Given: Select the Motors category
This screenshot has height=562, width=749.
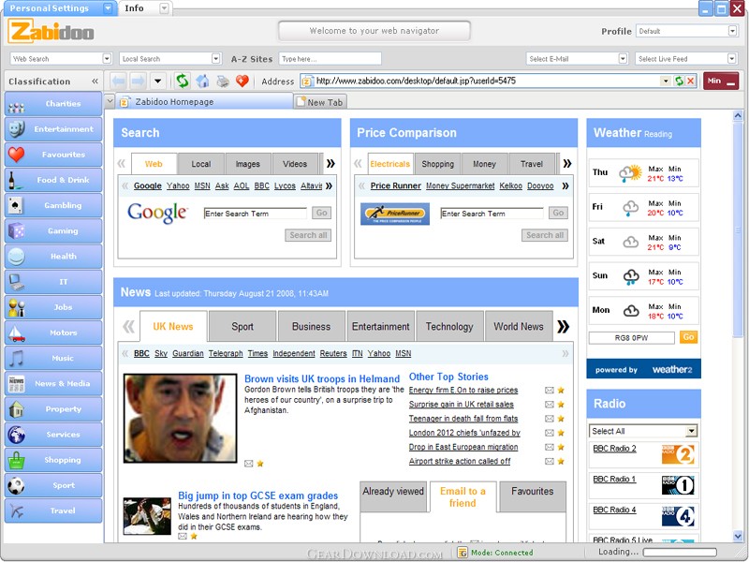Looking at the screenshot, I should click(53, 333).
